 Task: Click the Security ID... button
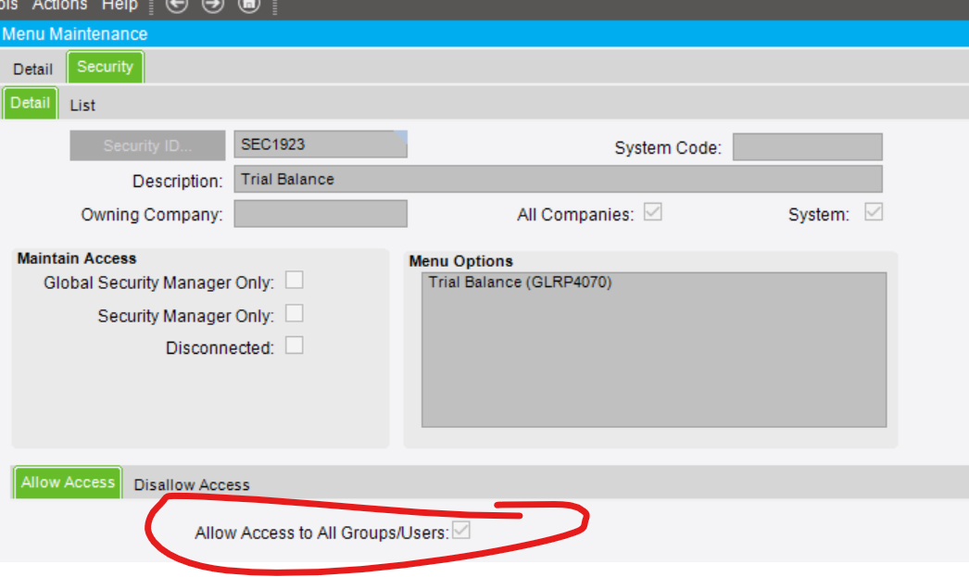[147, 145]
